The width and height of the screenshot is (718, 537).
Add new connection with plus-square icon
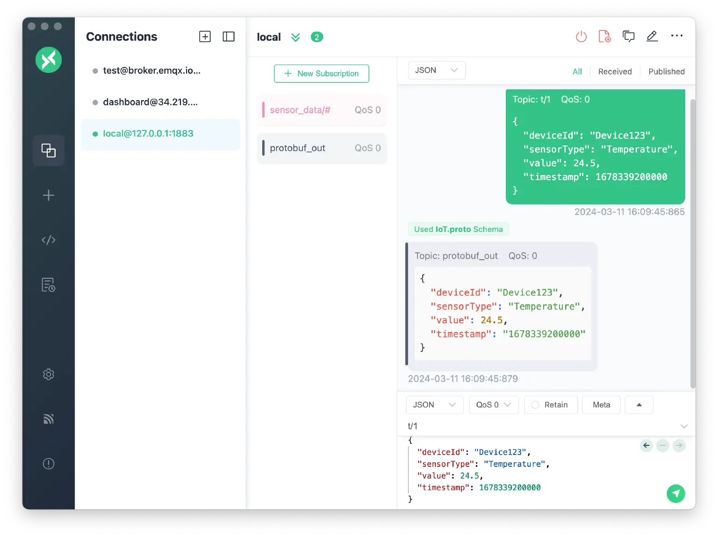(x=205, y=36)
